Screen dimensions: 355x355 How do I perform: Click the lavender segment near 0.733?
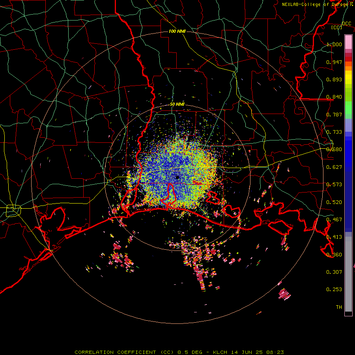(x=348, y=125)
